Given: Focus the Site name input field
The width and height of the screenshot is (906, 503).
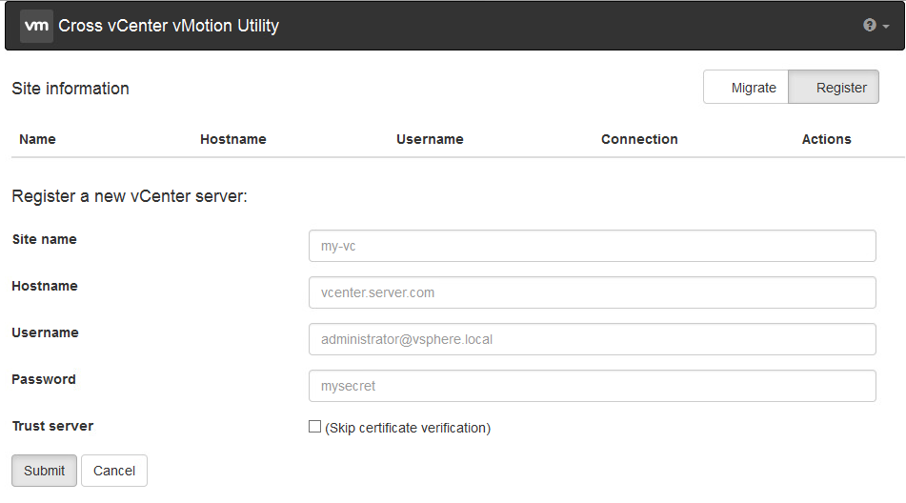Looking at the screenshot, I should [x=593, y=246].
